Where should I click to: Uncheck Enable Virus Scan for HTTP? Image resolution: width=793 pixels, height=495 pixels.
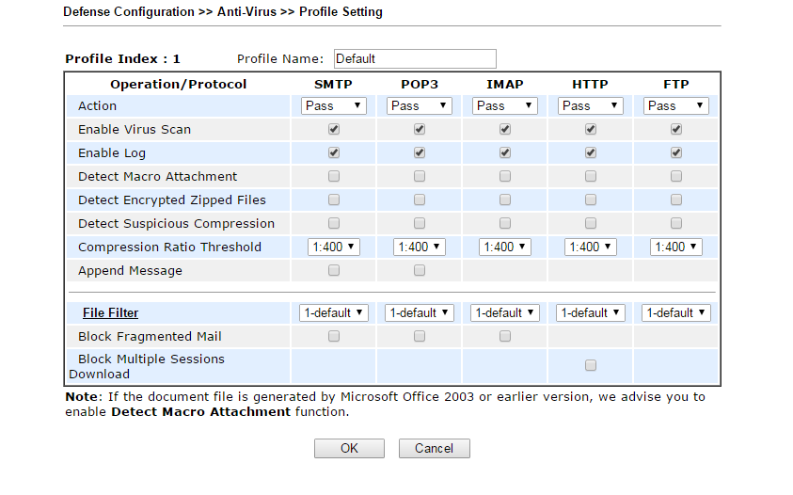tap(591, 129)
